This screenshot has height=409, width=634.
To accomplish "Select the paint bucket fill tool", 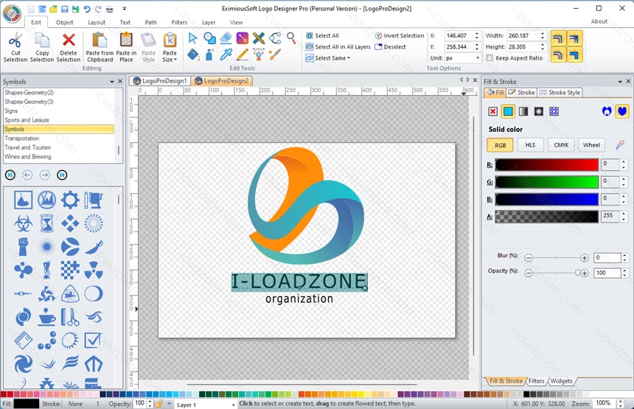I will point(193,55).
